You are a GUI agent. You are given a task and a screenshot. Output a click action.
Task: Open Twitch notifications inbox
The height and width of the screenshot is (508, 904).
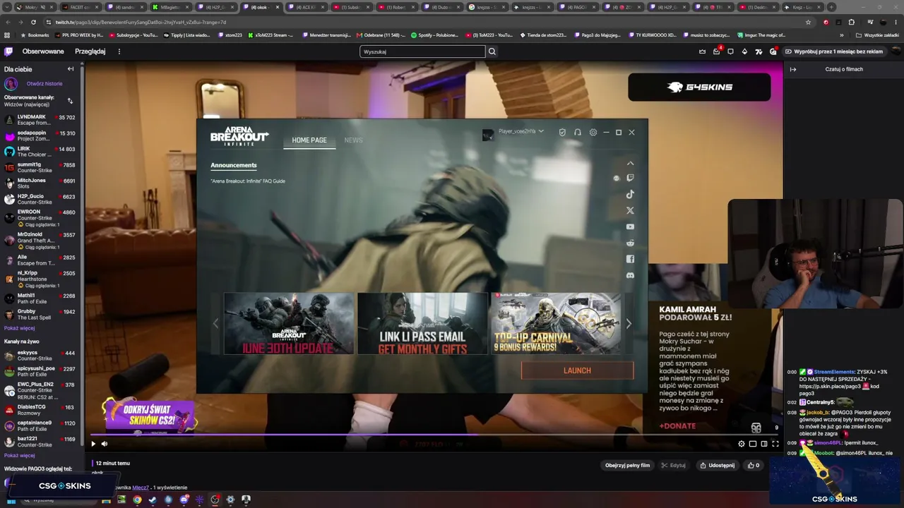(716, 52)
